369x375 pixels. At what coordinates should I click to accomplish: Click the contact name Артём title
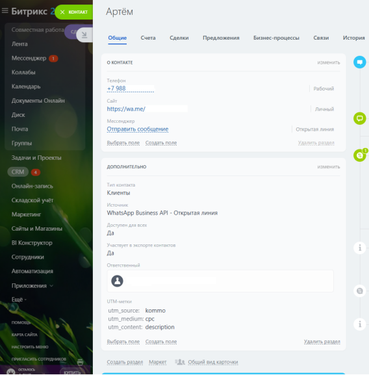120,12
